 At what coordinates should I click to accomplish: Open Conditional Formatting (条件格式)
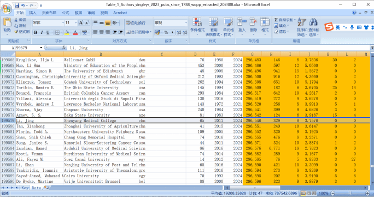pyautogui.click(x=197, y=27)
